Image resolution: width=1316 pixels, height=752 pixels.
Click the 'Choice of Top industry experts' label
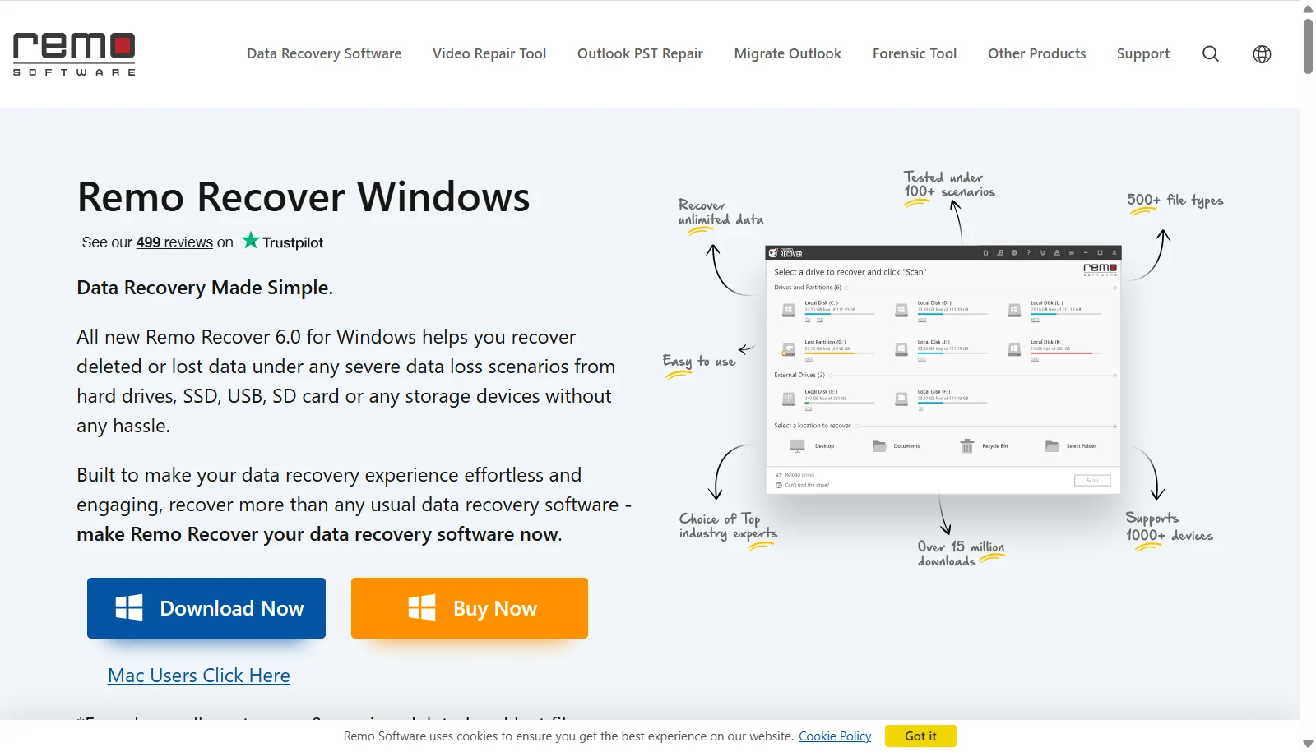[728, 527]
